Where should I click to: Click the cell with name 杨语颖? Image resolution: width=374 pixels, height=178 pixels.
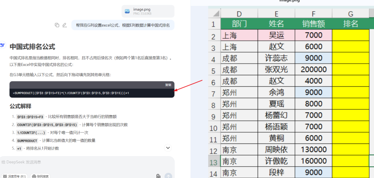click(276, 127)
